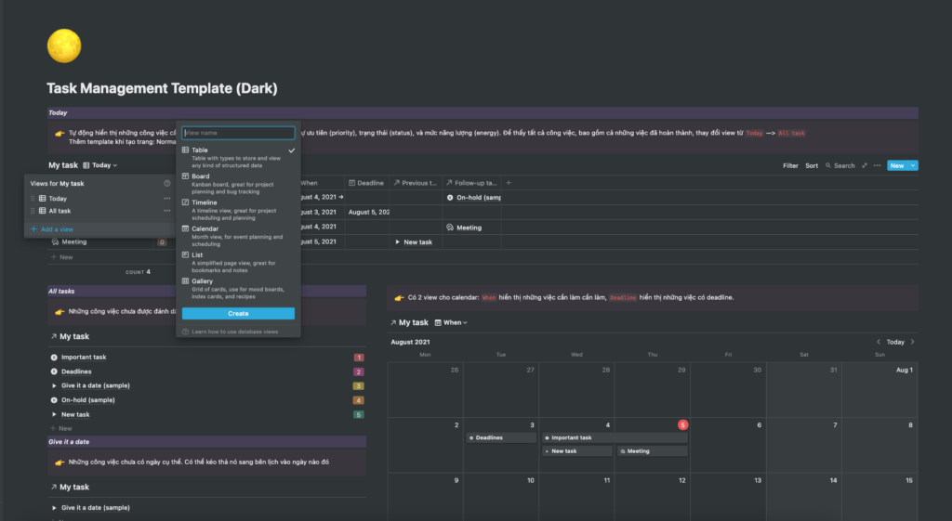The height and width of the screenshot is (521, 952).
Task: Click the moon page icon
Action: coord(63,46)
